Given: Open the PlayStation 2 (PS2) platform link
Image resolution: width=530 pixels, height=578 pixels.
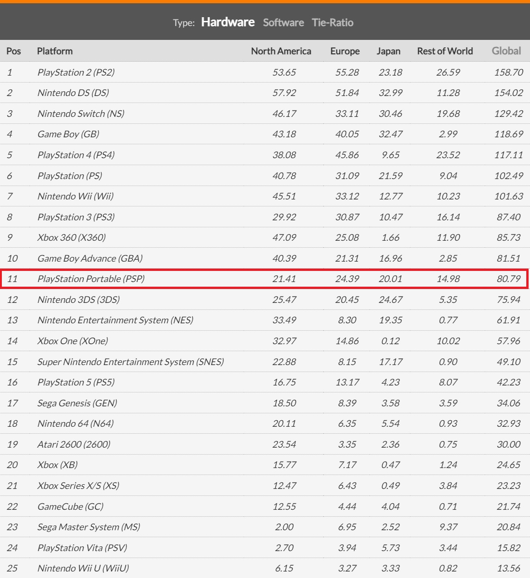Looking at the screenshot, I should [x=76, y=72].
